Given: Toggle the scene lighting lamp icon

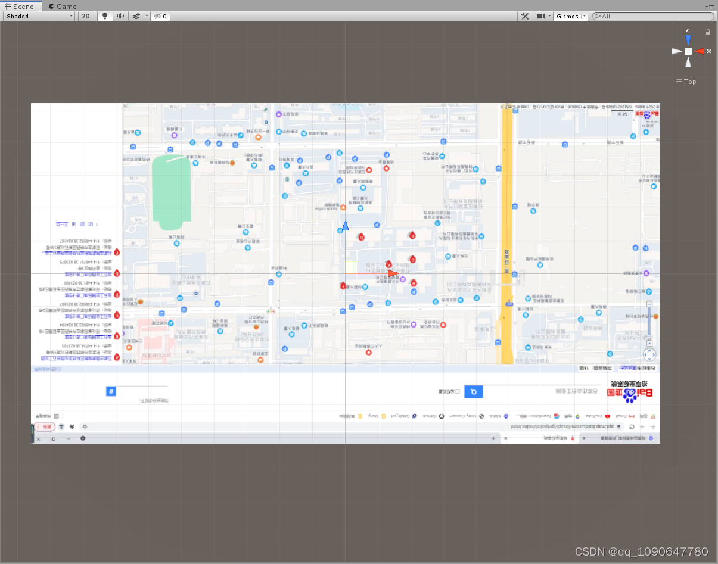Looking at the screenshot, I should pyautogui.click(x=105, y=16).
